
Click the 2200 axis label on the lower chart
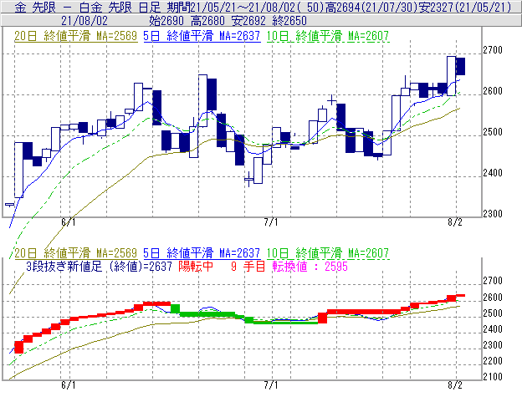point(493,361)
